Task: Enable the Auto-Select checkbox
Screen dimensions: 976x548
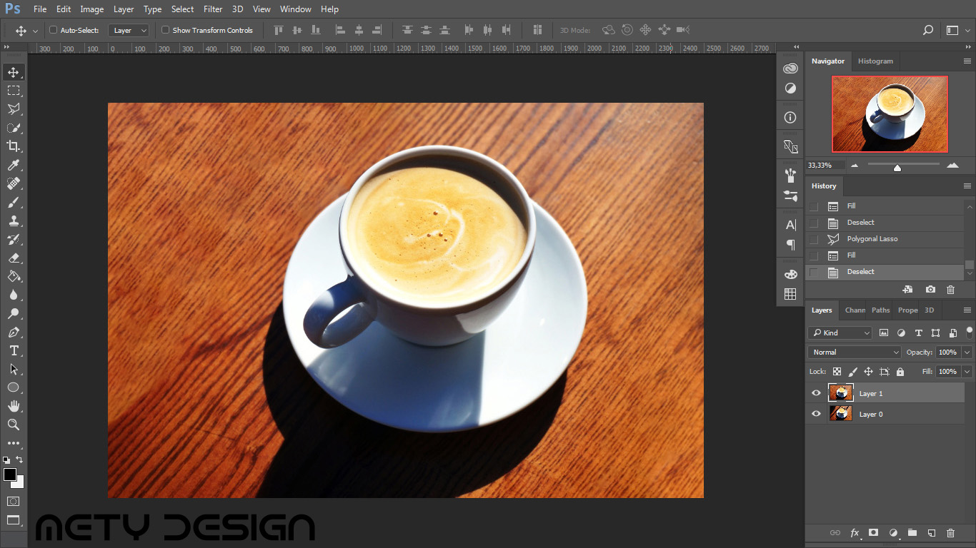Action: click(x=53, y=30)
